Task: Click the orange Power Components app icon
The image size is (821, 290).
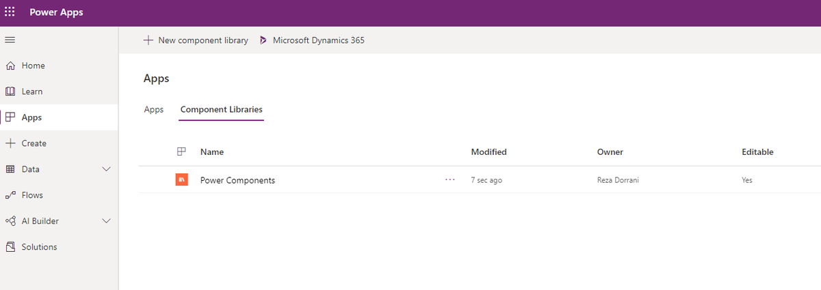Action: pyautogui.click(x=182, y=180)
